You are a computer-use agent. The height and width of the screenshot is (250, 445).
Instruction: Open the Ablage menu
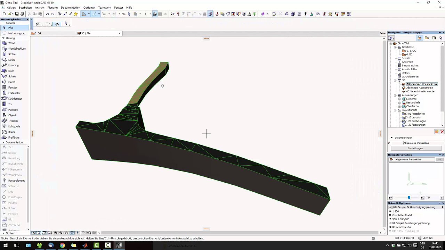[11, 8]
